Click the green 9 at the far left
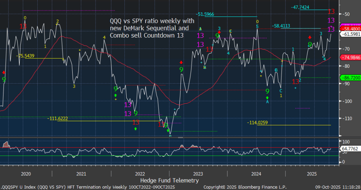 coord(4,80)
